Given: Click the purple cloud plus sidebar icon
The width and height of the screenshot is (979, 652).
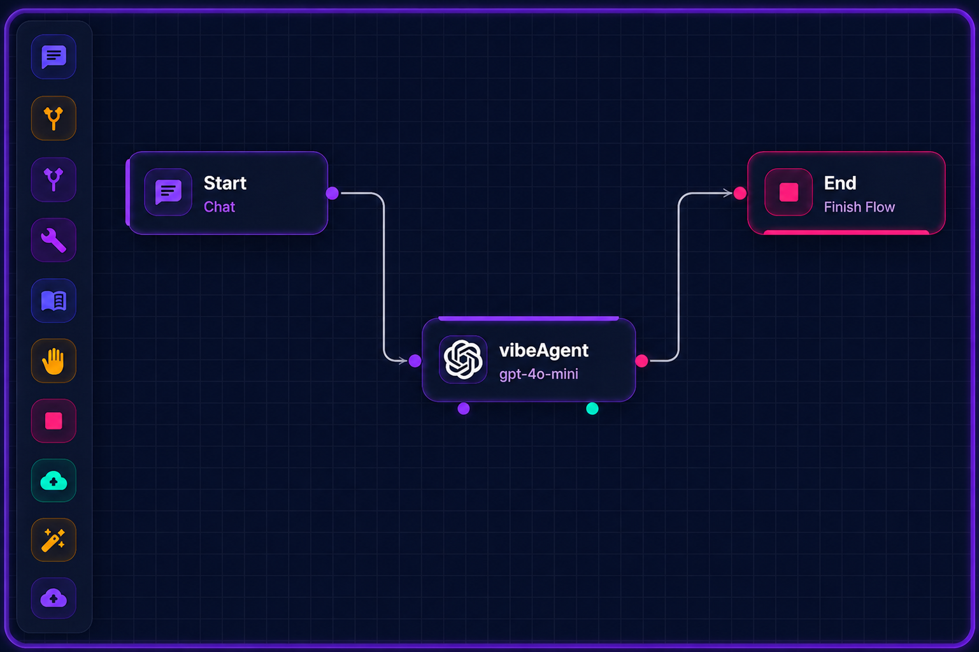Looking at the screenshot, I should 54,598.
